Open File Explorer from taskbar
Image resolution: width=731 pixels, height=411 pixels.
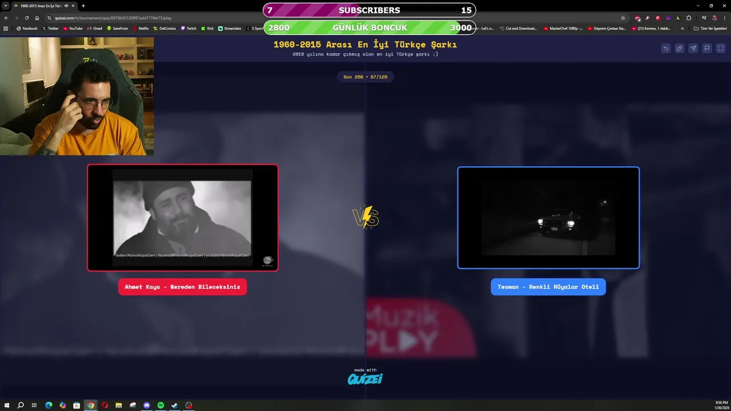119,405
